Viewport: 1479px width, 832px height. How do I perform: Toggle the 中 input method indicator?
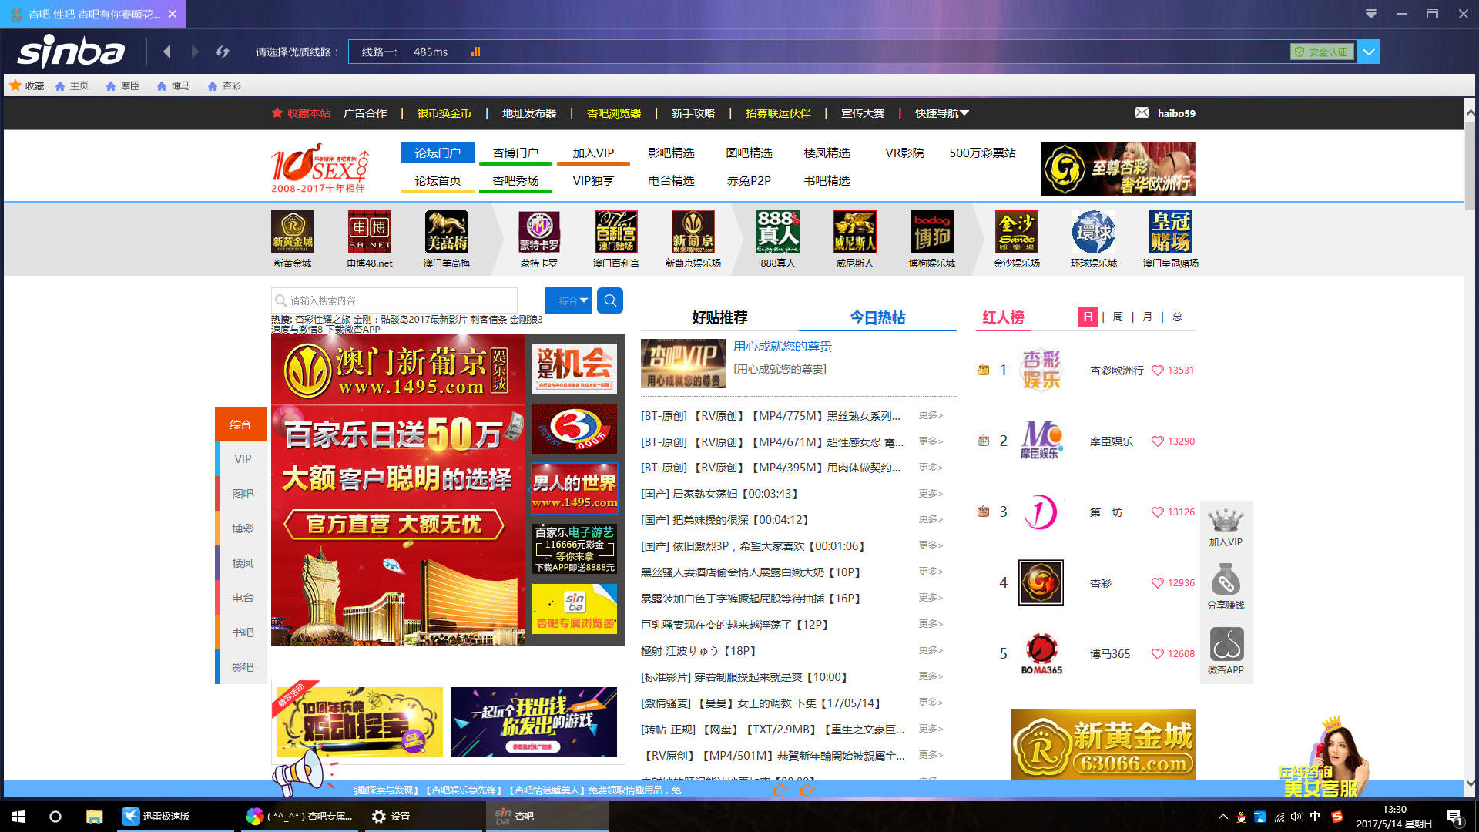click(1315, 817)
